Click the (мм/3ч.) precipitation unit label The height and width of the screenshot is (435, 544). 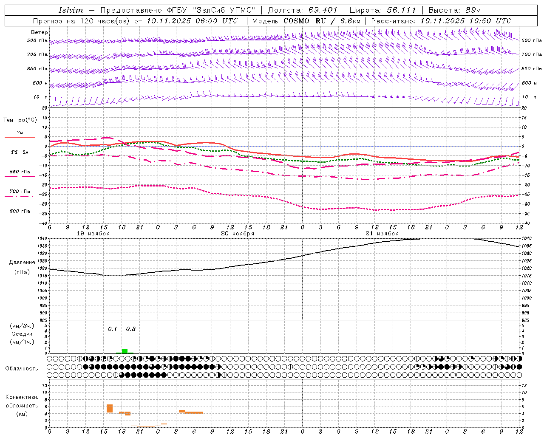pos(22,326)
